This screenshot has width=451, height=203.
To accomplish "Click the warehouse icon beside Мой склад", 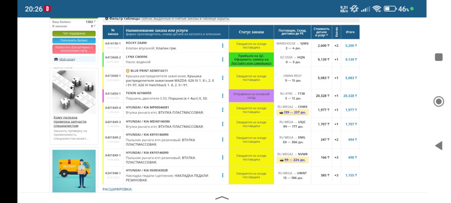I will tap(56, 59).
